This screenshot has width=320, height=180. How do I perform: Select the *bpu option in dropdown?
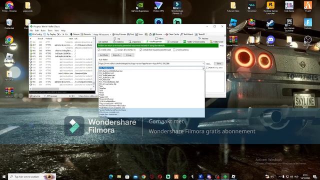(151, 86)
